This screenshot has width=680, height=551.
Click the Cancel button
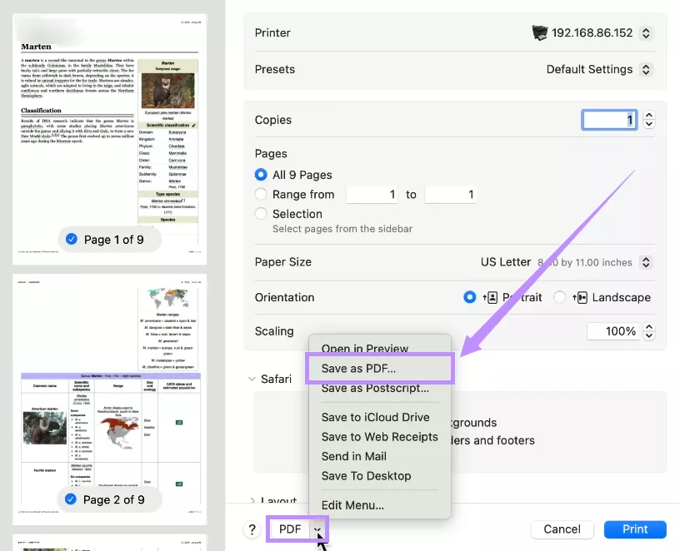(562, 529)
